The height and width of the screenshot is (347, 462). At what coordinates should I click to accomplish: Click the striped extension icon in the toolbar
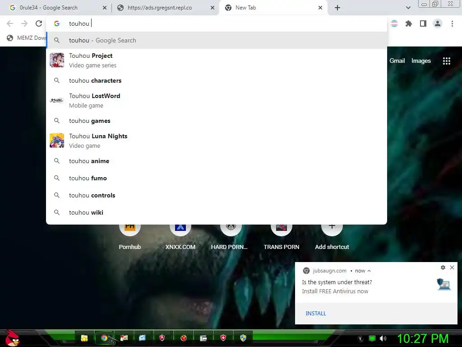(394, 23)
